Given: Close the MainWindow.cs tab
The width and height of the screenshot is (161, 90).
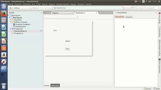Looking at the screenshot, I should [x=96, y=13].
